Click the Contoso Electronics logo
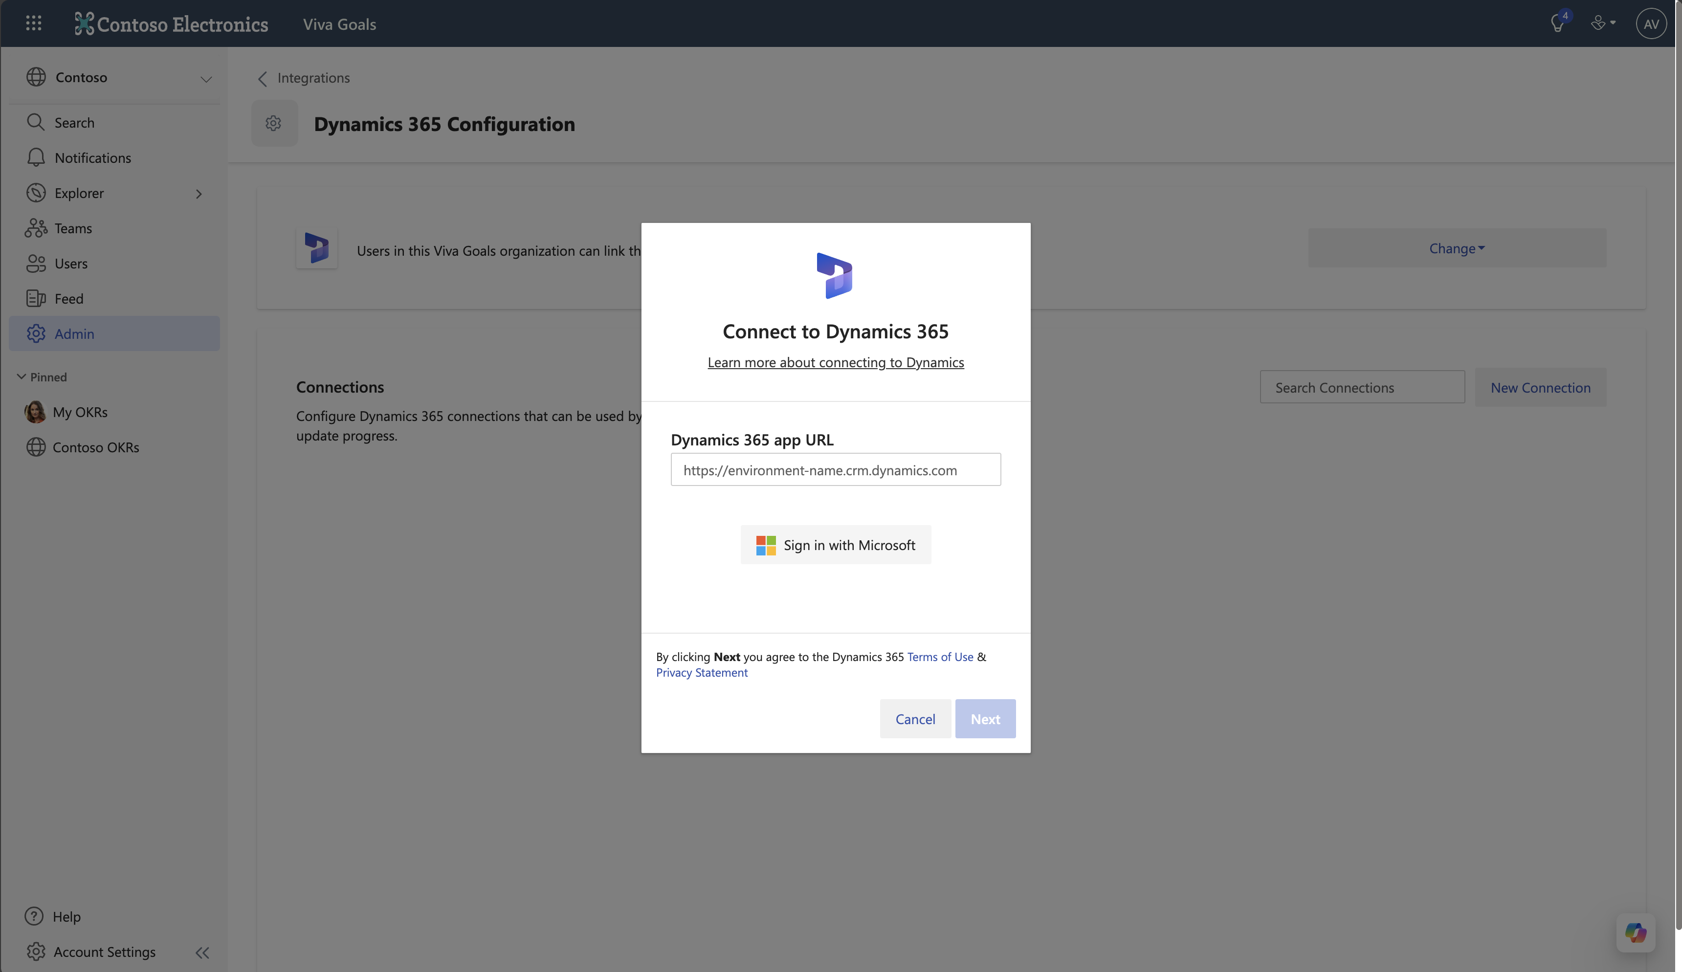Screen dimensions: 1682x972 point(171,24)
